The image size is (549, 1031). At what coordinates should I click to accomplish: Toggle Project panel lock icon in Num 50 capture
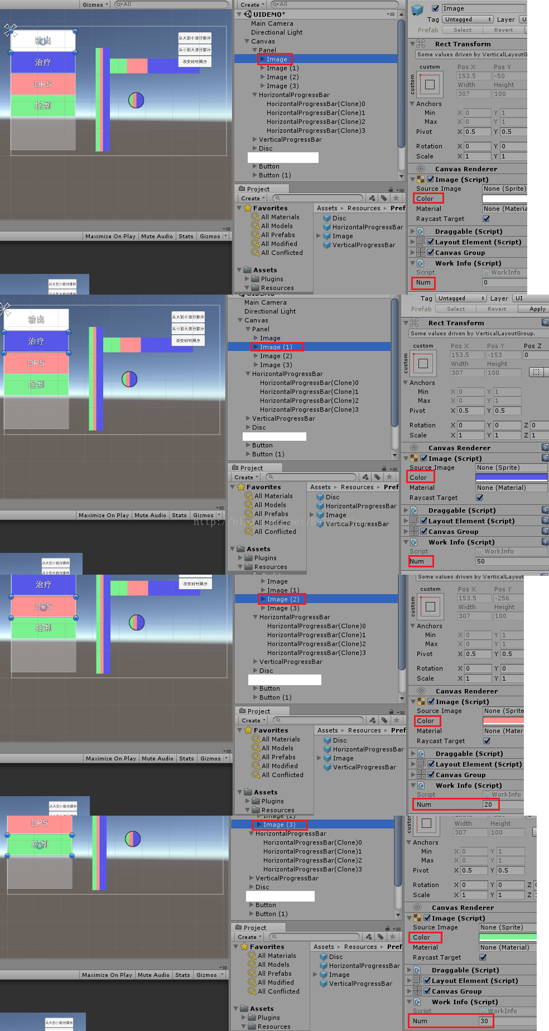(384, 469)
